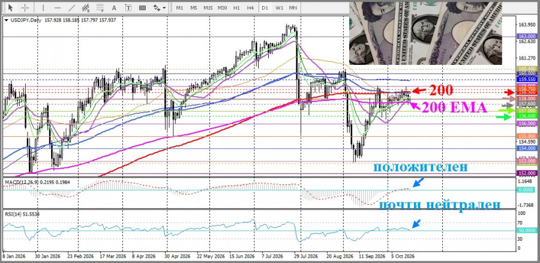Choose the gray rectangle shape tool

pyautogui.click(x=142, y=7)
